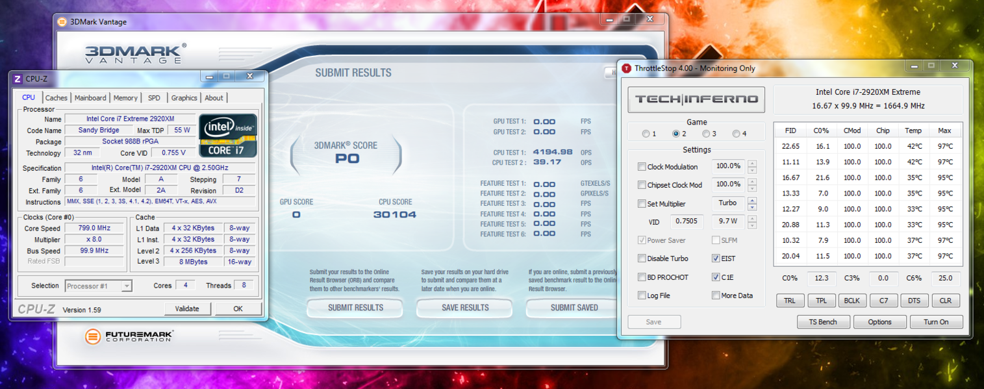Image resolution: width=984 pixels, height=389 pixels.
Task: Click OK in the CPU-Z window
Action: (x=238, y=308)
